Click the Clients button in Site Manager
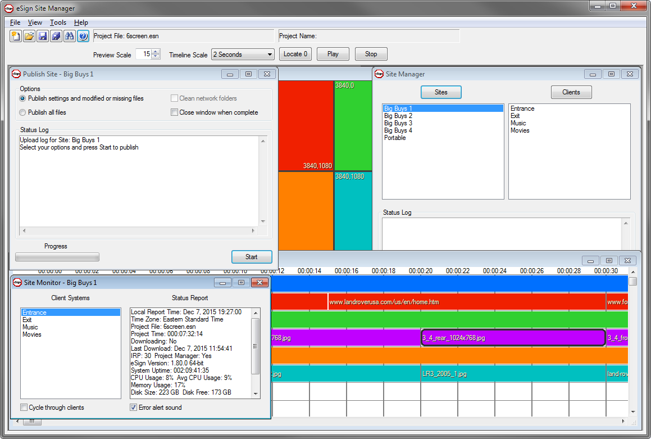Viewport: 651px width, 439px height. click(571, 92)
